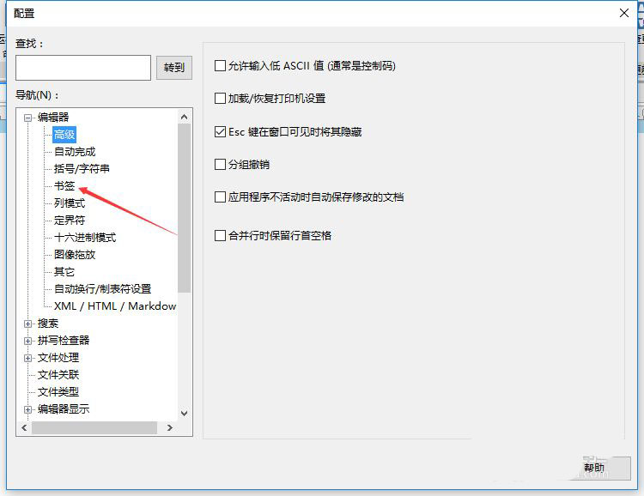Image resolution: width=644 pixels, height=496 pixels.
Task: Select 十六进制模式 tree item
Action: click(85, 238)
